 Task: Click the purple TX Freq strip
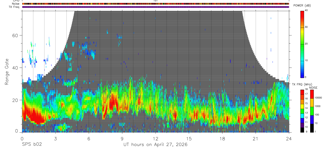pyautogui.click(x=156, y=7)
